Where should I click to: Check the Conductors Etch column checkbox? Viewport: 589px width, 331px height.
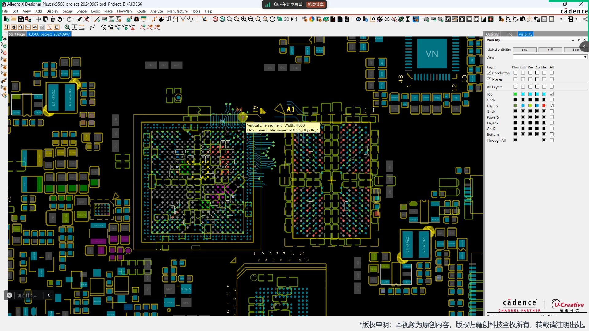point(523,73)
